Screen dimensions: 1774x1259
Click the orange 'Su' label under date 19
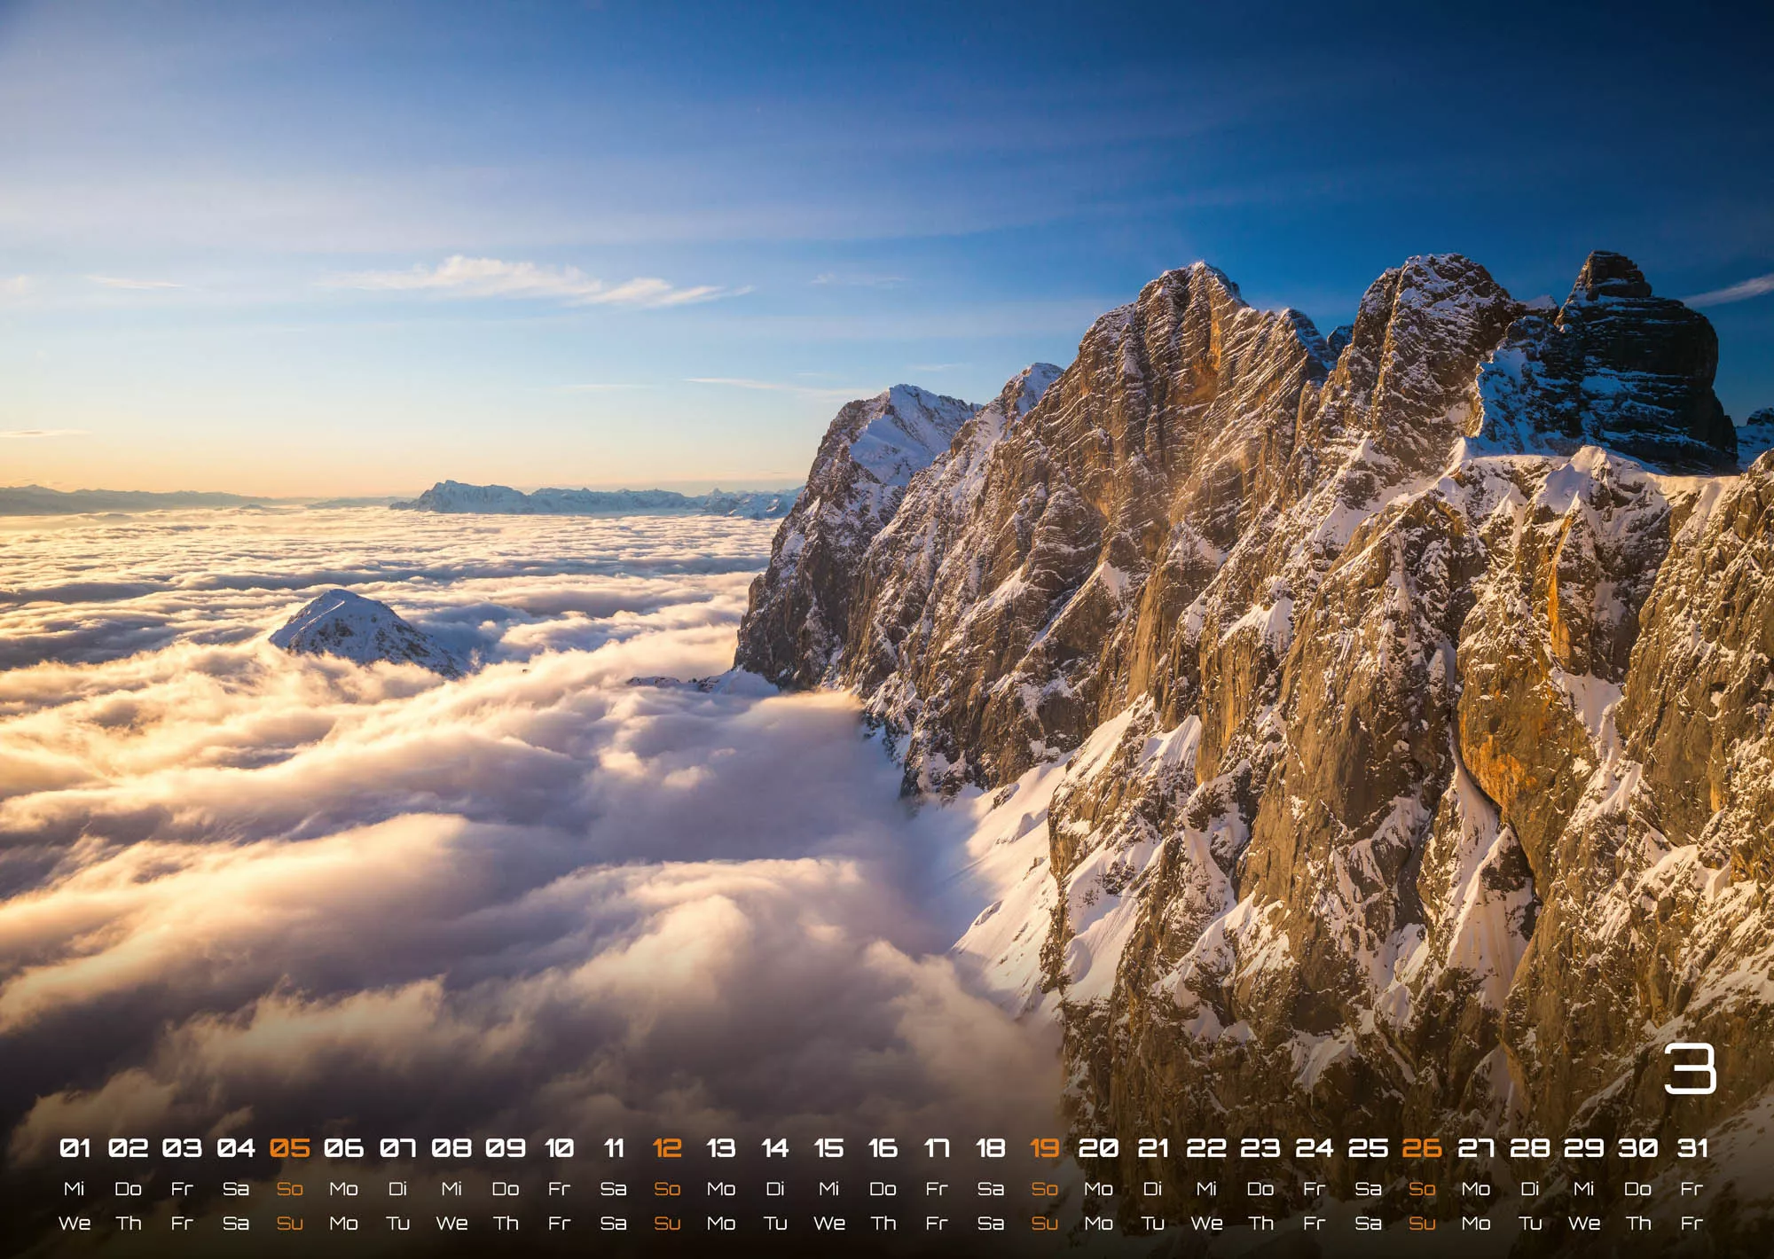pos(1045,1224)
